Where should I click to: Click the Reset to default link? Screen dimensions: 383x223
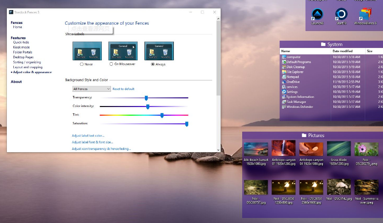[x=123, y=89]
